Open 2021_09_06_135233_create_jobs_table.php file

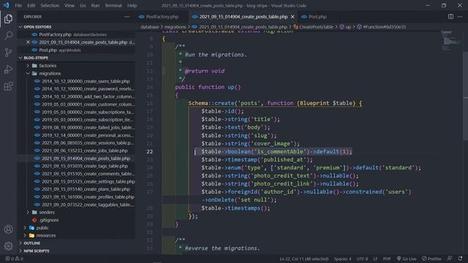(85, 150)
